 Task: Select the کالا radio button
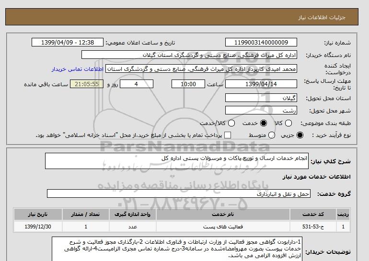point(288,123)
